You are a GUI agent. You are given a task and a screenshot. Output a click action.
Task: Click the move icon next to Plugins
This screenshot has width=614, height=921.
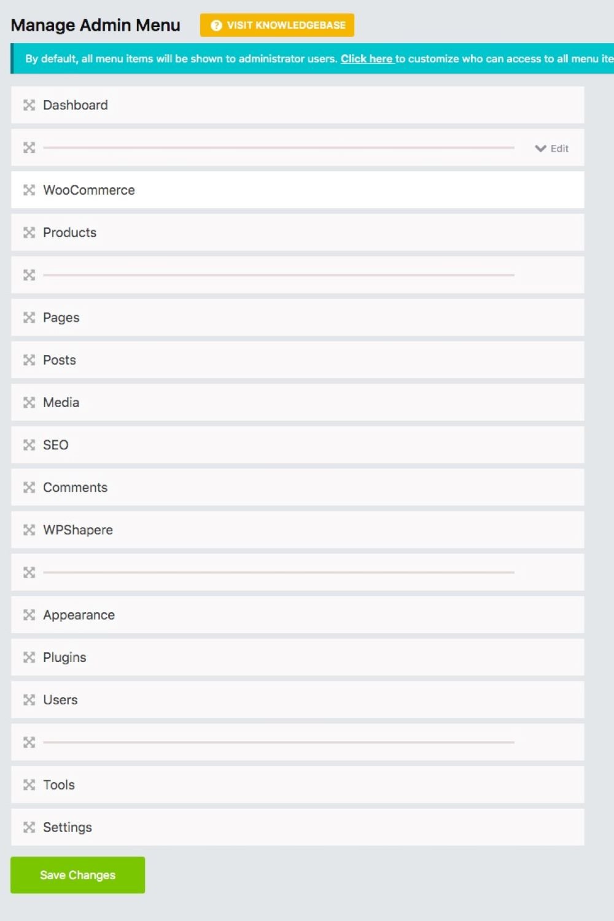tap(29, 658)
